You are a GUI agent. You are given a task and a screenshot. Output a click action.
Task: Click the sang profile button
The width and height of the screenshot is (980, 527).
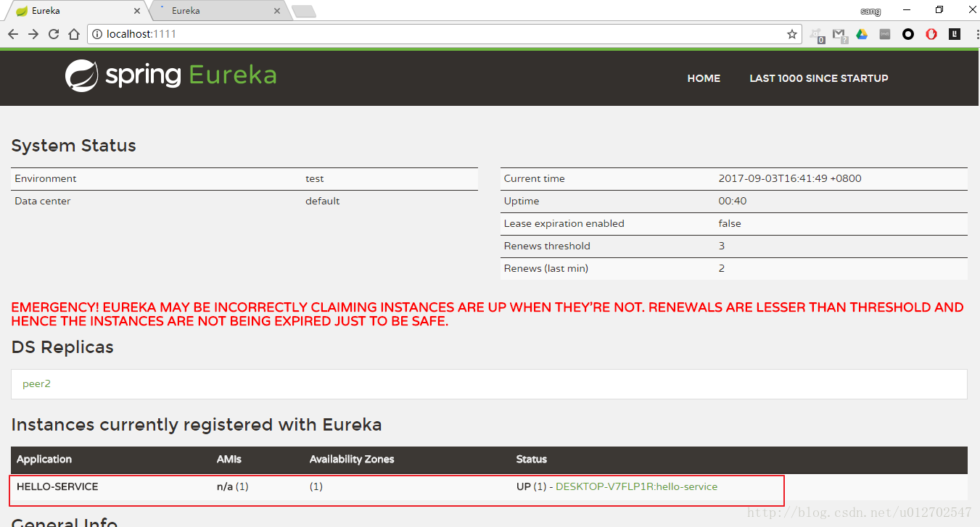tap(870, 11)
